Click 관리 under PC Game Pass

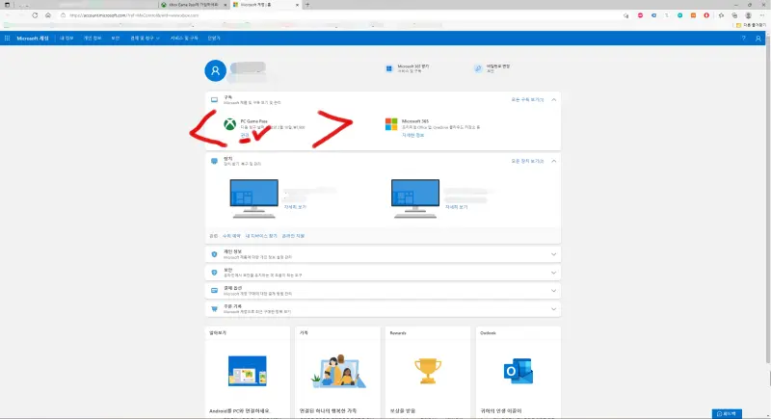pyautogui.click(x=245, y=135)
